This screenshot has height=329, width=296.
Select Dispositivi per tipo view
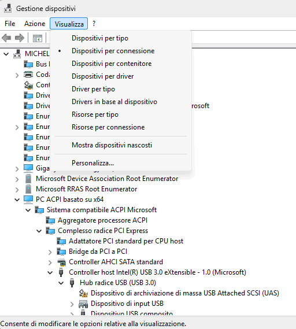(121, 38)
